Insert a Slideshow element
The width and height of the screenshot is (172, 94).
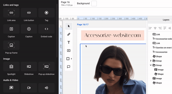tap(29, 66)
